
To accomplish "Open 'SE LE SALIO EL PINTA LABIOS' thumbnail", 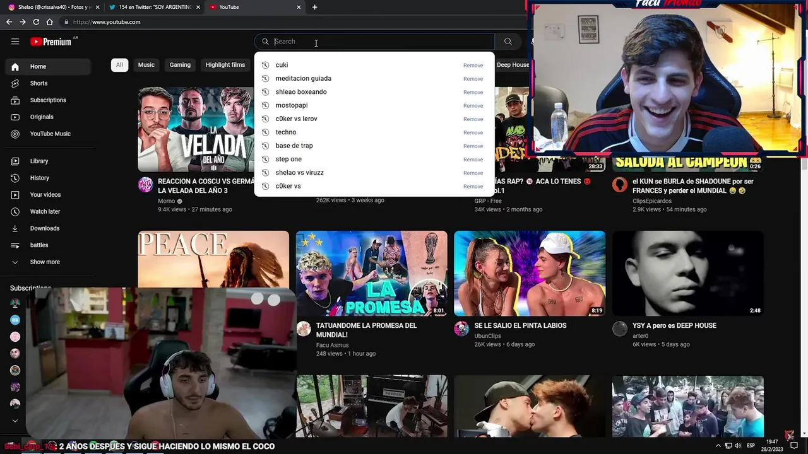I will (x=530, y=273).
